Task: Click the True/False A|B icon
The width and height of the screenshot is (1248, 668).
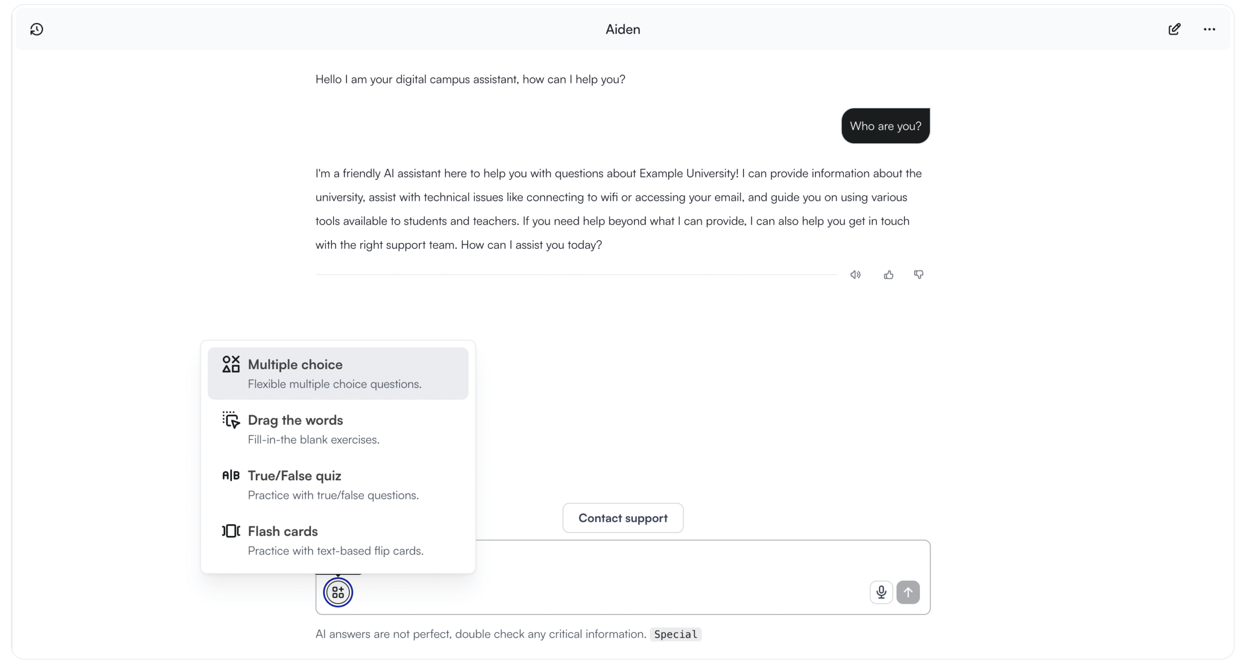Action: (231, 475)
